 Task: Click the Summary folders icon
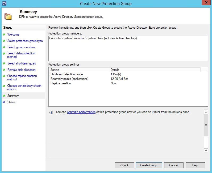8,16
